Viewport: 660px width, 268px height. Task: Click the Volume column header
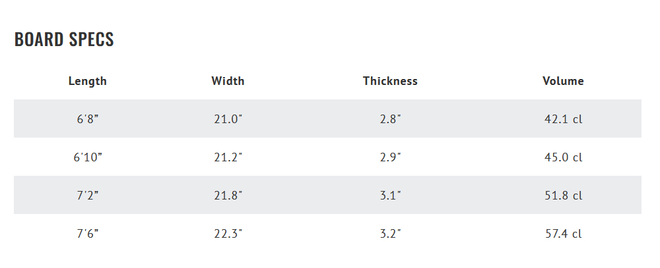coord(563,80)
